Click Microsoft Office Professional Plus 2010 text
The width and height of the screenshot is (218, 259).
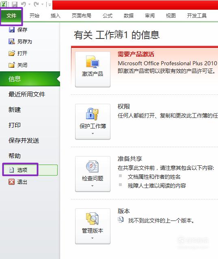(x=167, y=63)
